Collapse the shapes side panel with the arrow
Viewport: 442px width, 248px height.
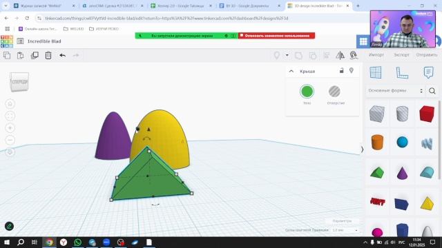pos(362,149)
